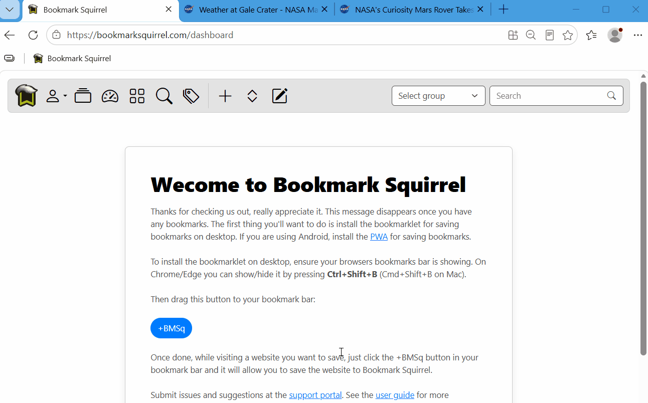Click the zoom magnifier icon in address bar
The image size is (648, 403).
(x=531, y=35)
